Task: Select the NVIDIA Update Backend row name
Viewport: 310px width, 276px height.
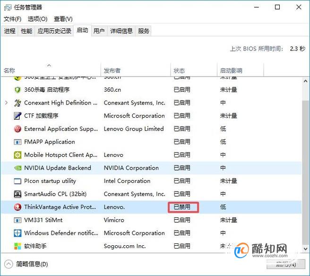Action: pos(58,168)
